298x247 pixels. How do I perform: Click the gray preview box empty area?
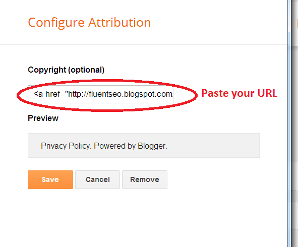point(213,146)
